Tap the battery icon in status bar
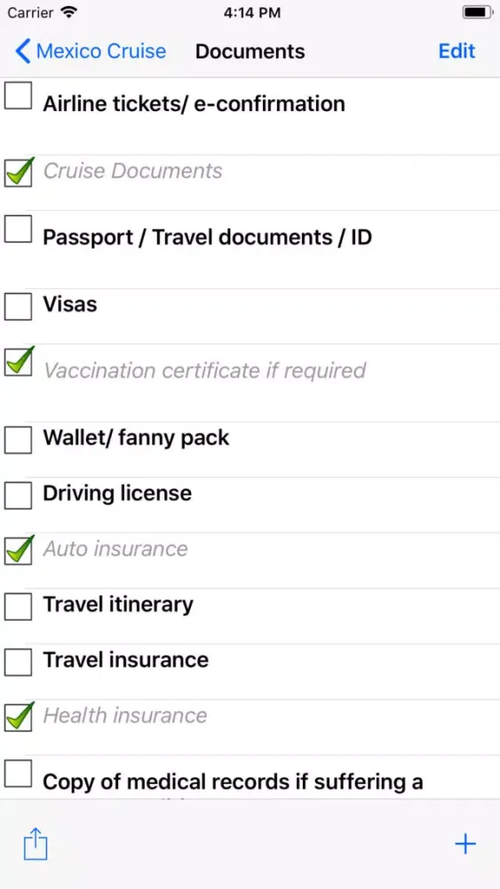Screen dimensions: 500x889 [x=477, y=12]
